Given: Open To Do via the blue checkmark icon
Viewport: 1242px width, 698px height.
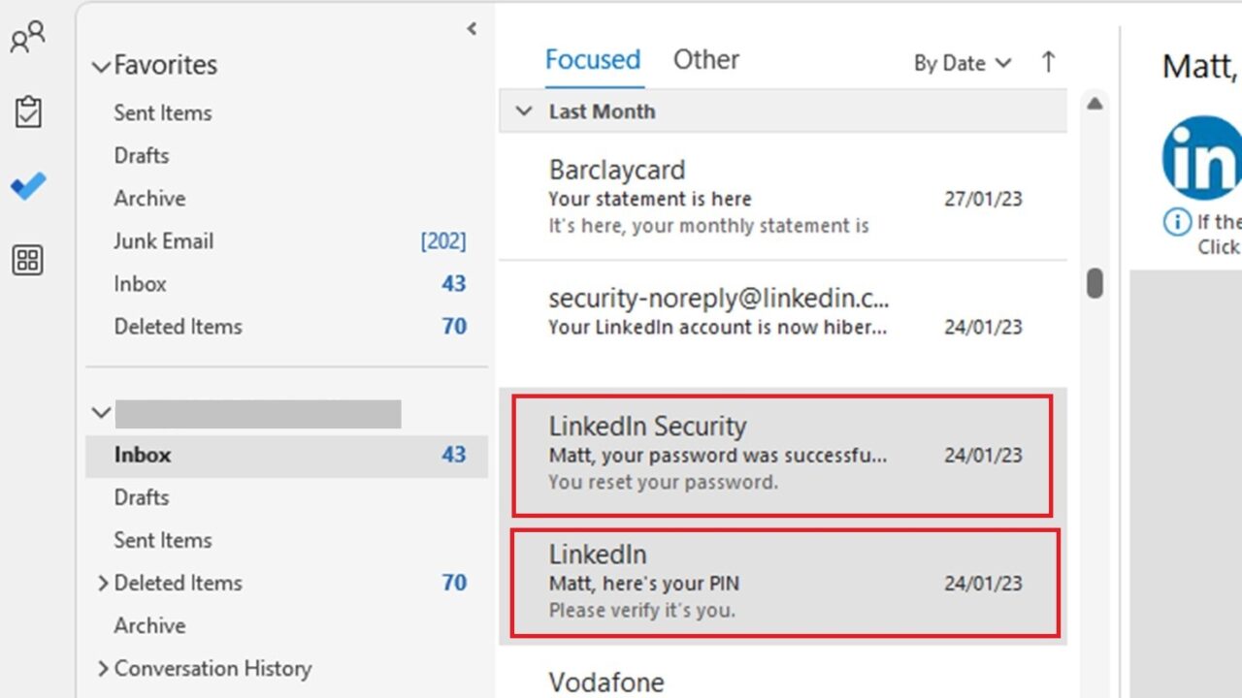Looking at the screenshot, I should point(28,185).
